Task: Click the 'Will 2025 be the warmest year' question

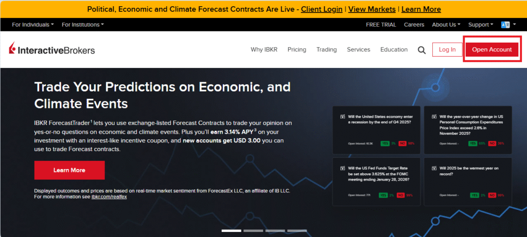Action: pos(469,171)
